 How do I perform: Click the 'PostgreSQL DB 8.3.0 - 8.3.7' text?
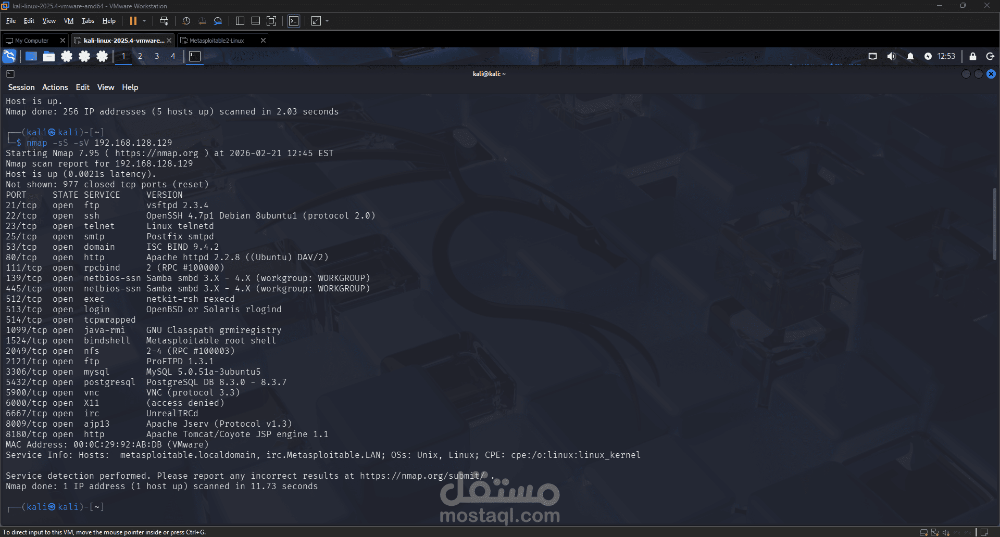217,382
